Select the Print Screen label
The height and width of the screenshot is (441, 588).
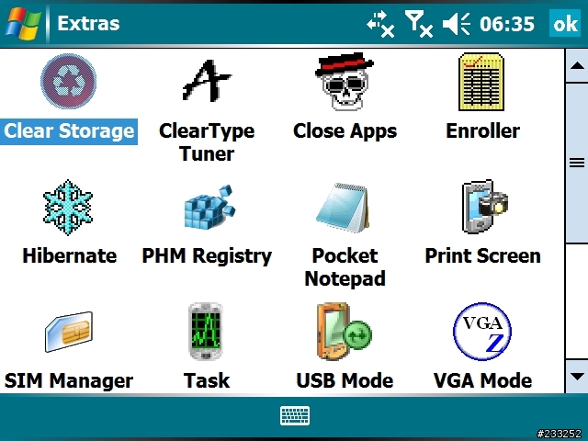point(482,256)
